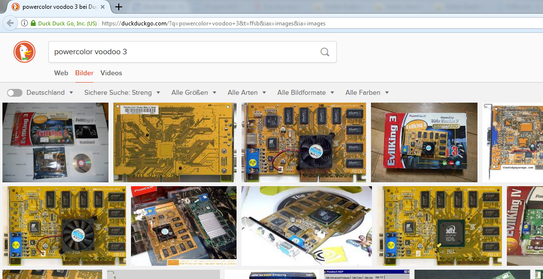
Task: Select the Bilder tab
Action: (x=84, y=73)
